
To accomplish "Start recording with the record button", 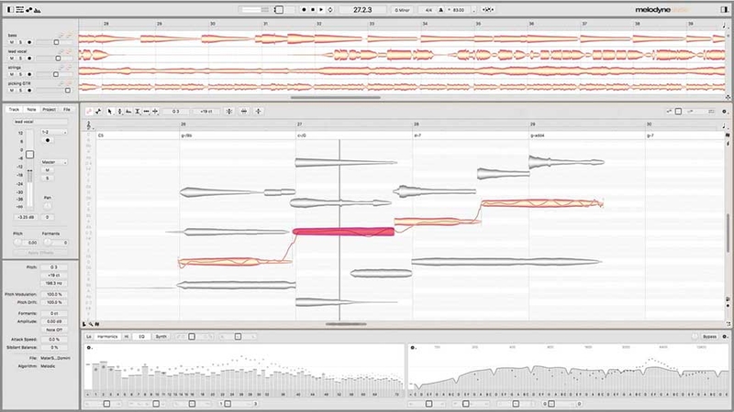I will pos(304,9).
